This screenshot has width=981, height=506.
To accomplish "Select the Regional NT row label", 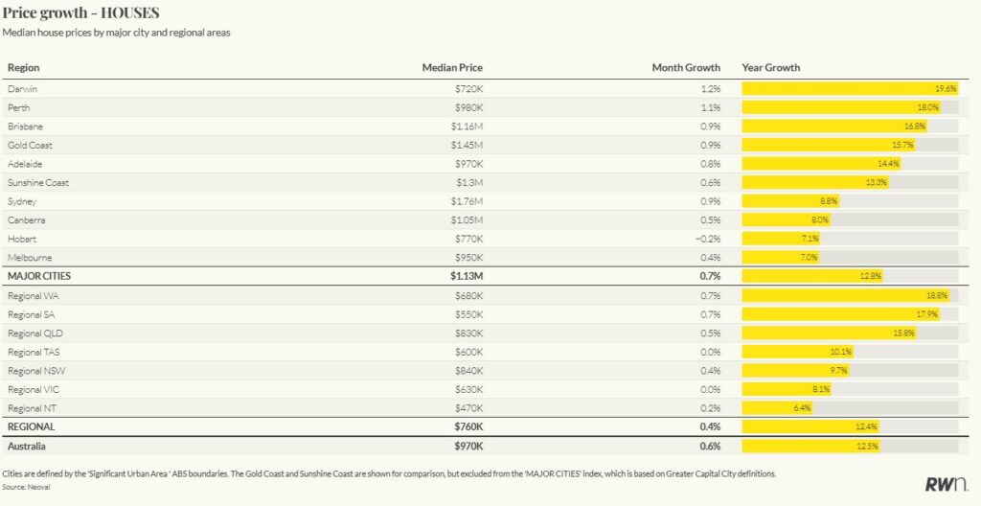I will click(x=31, y=408).
